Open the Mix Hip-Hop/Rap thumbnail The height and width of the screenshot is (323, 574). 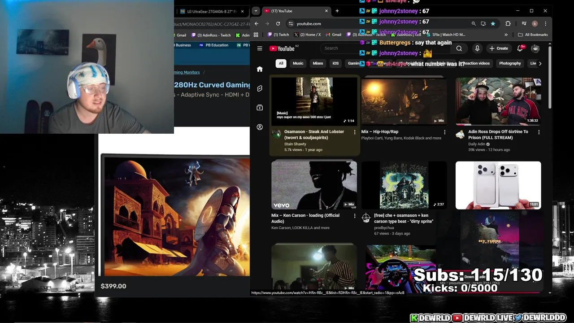click(x=404, y=101)
